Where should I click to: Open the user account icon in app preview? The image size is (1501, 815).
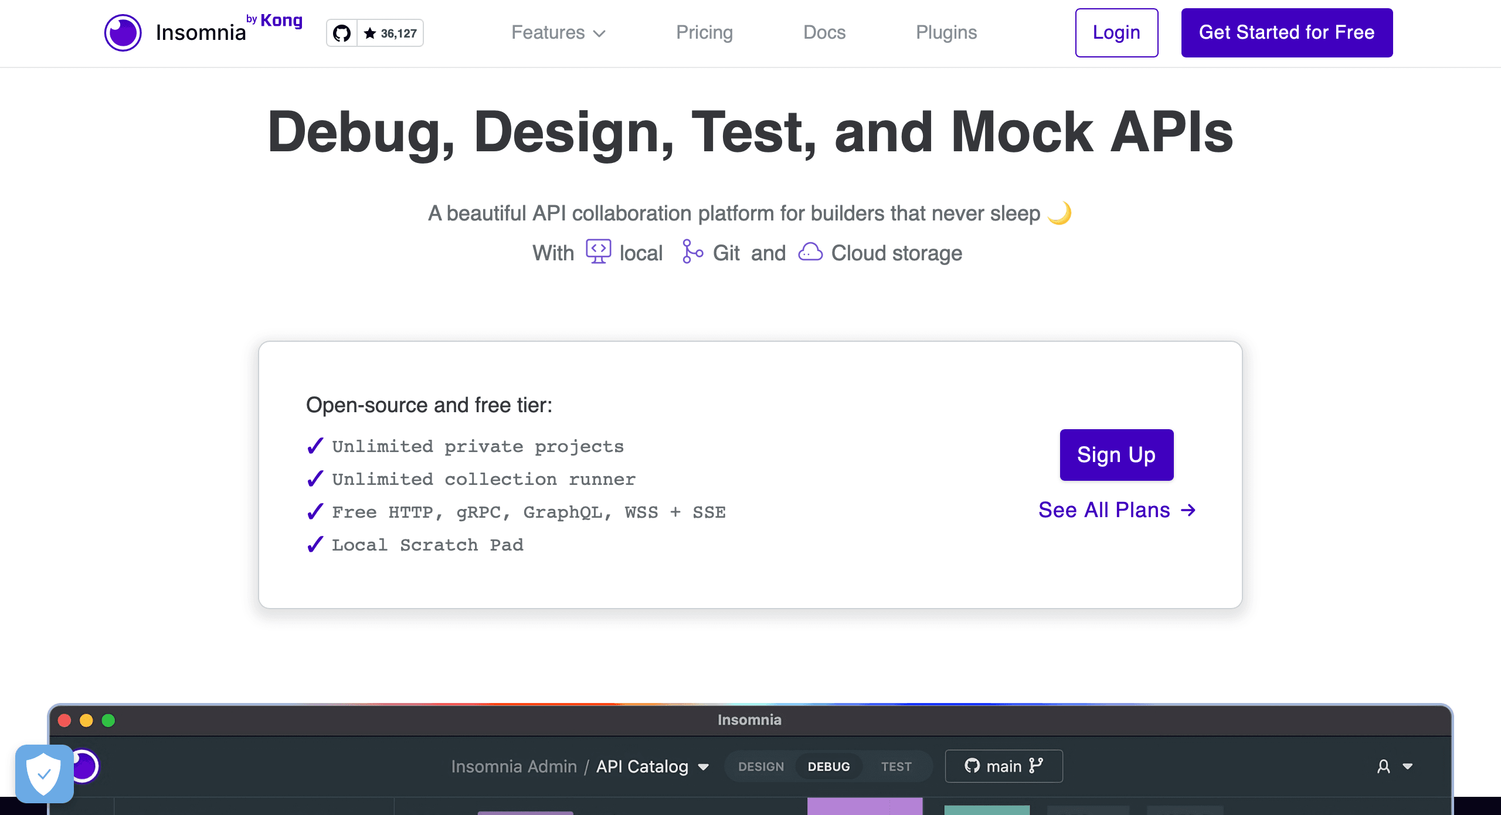pyautogui.click(x=1384, y=766)
